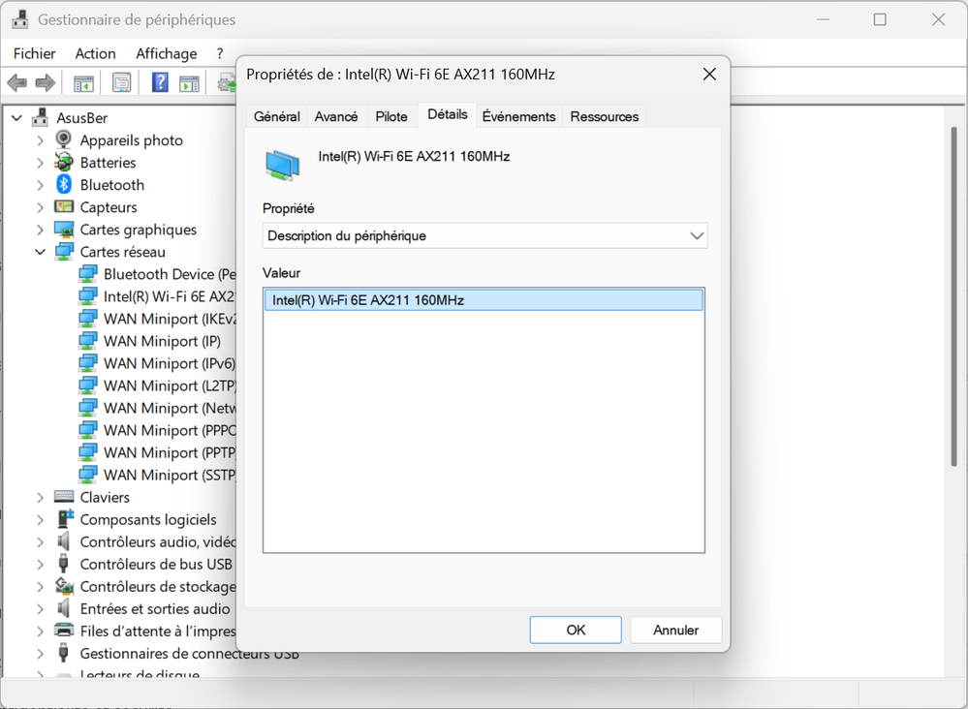Image resolution: width=968 pixels, height=709 pixels.
Task: Click the OK button
Action: [x=576, y=630]
